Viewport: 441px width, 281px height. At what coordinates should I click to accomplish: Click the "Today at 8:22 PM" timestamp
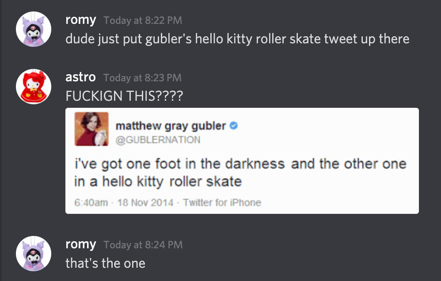point(142,21)
